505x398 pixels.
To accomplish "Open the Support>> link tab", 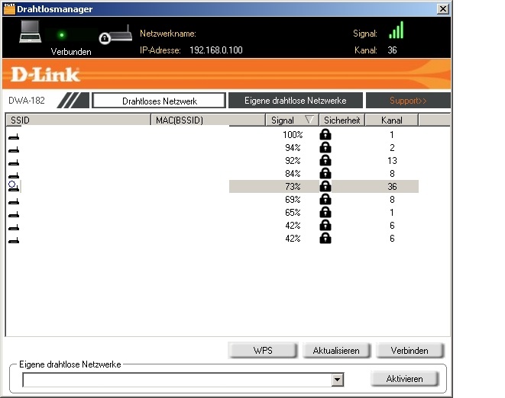I will (408, 101).
